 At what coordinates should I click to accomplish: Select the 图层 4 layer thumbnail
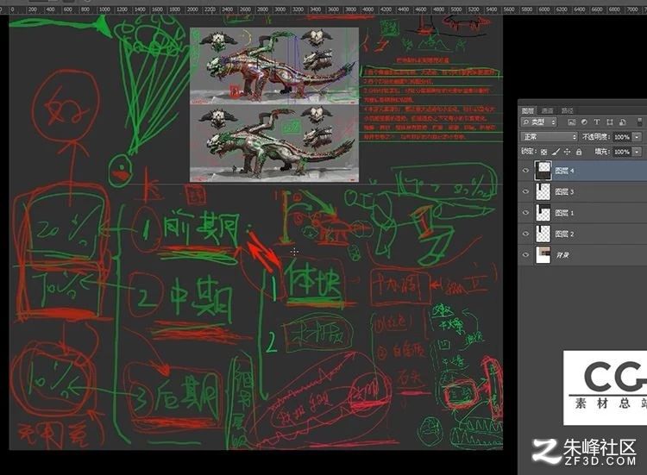(x=543, y=171)
